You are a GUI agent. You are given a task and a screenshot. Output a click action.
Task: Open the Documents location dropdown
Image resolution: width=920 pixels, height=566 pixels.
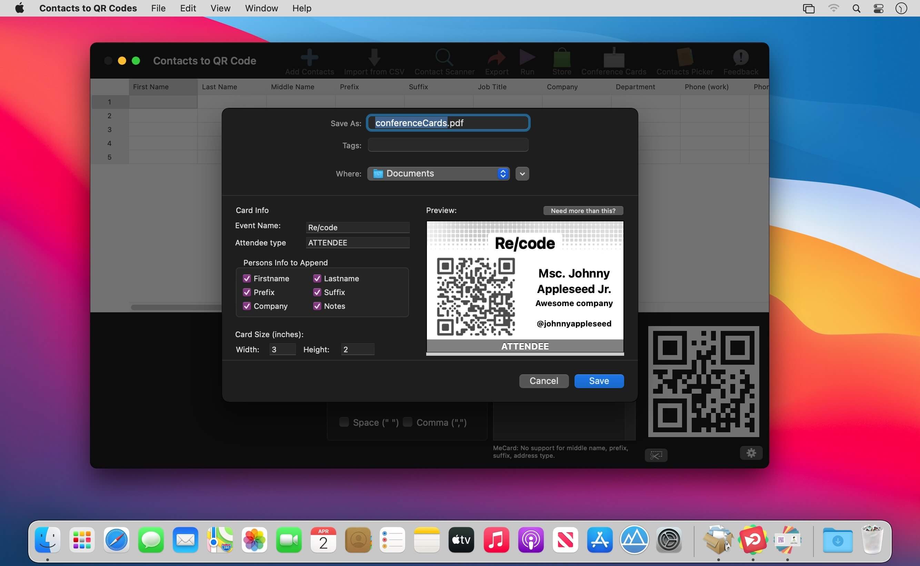(x=438, y=174)
